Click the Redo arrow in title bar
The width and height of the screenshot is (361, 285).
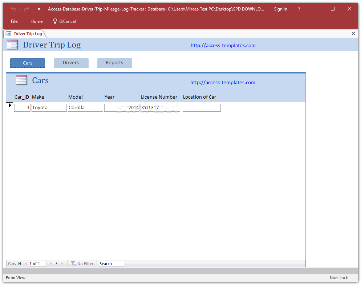click(26, 9)
